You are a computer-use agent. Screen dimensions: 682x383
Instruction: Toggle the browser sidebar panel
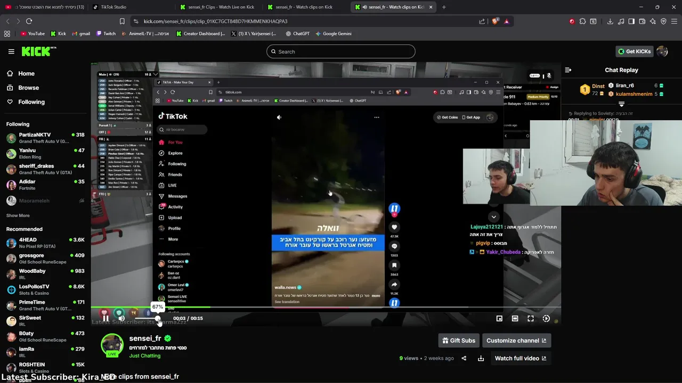click(631, 21)
